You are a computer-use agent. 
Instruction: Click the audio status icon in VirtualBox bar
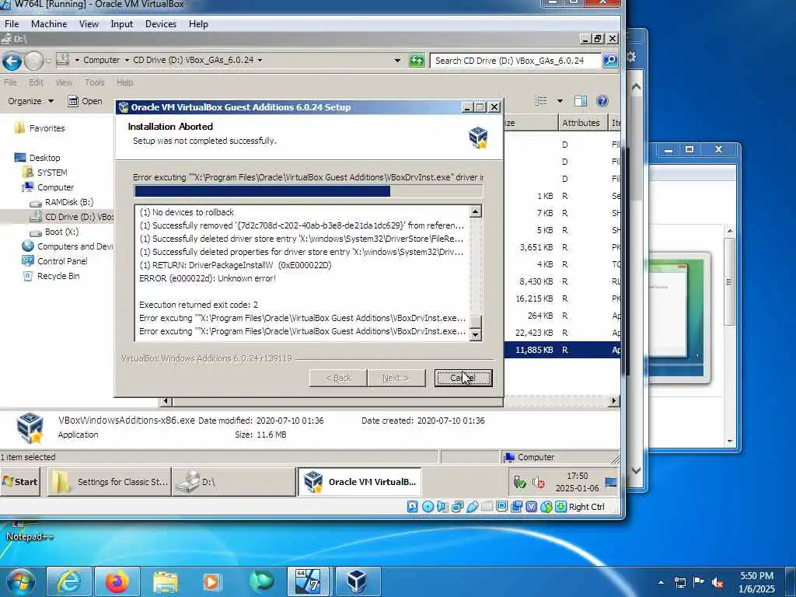click(x=442, y=507)
